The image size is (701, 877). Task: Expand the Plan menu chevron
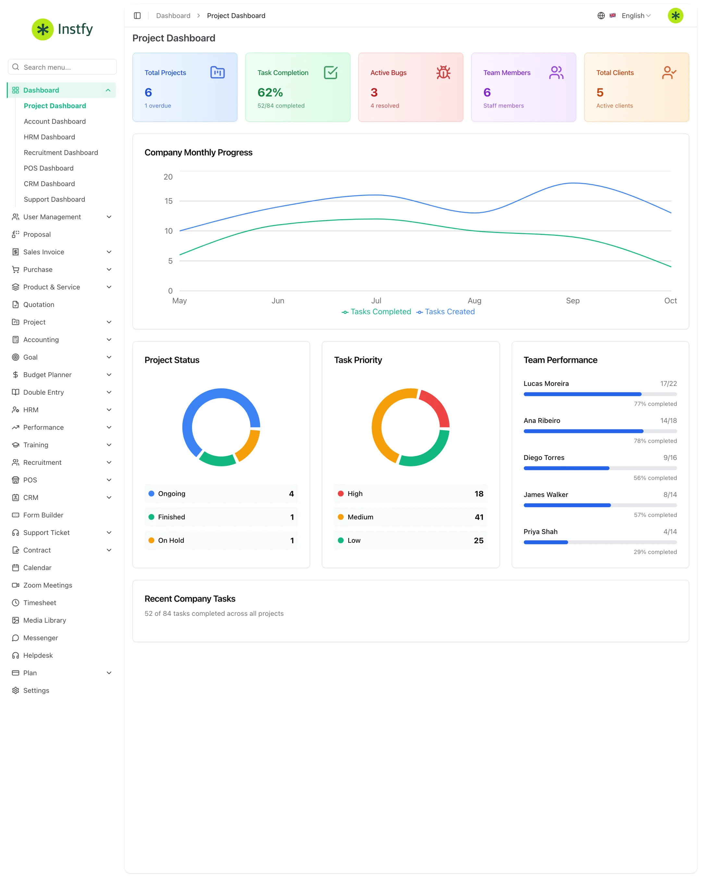(x=109, y=673)
